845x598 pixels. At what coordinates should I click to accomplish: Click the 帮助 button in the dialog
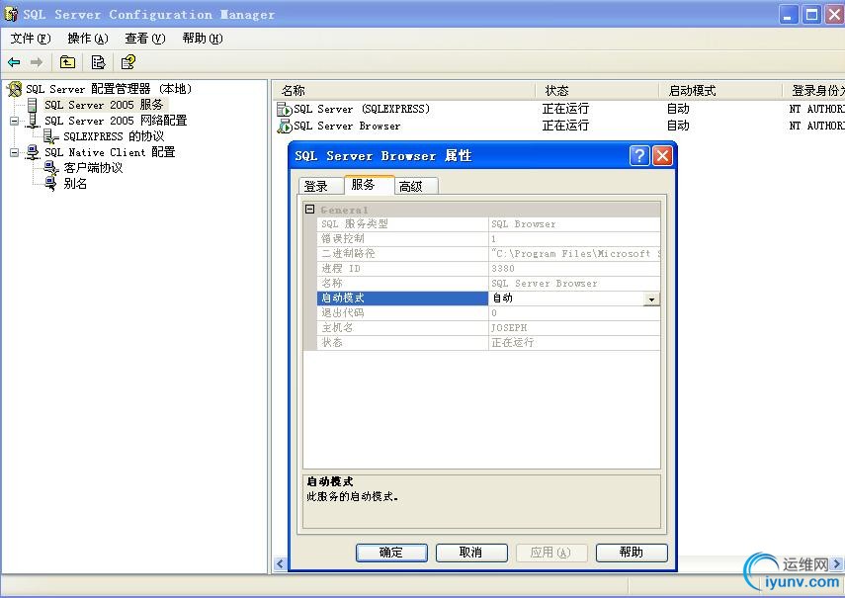click(x=632, y=553)
